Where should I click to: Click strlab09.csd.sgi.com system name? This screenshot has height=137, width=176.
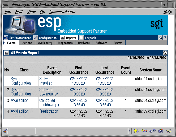point(151,111)
